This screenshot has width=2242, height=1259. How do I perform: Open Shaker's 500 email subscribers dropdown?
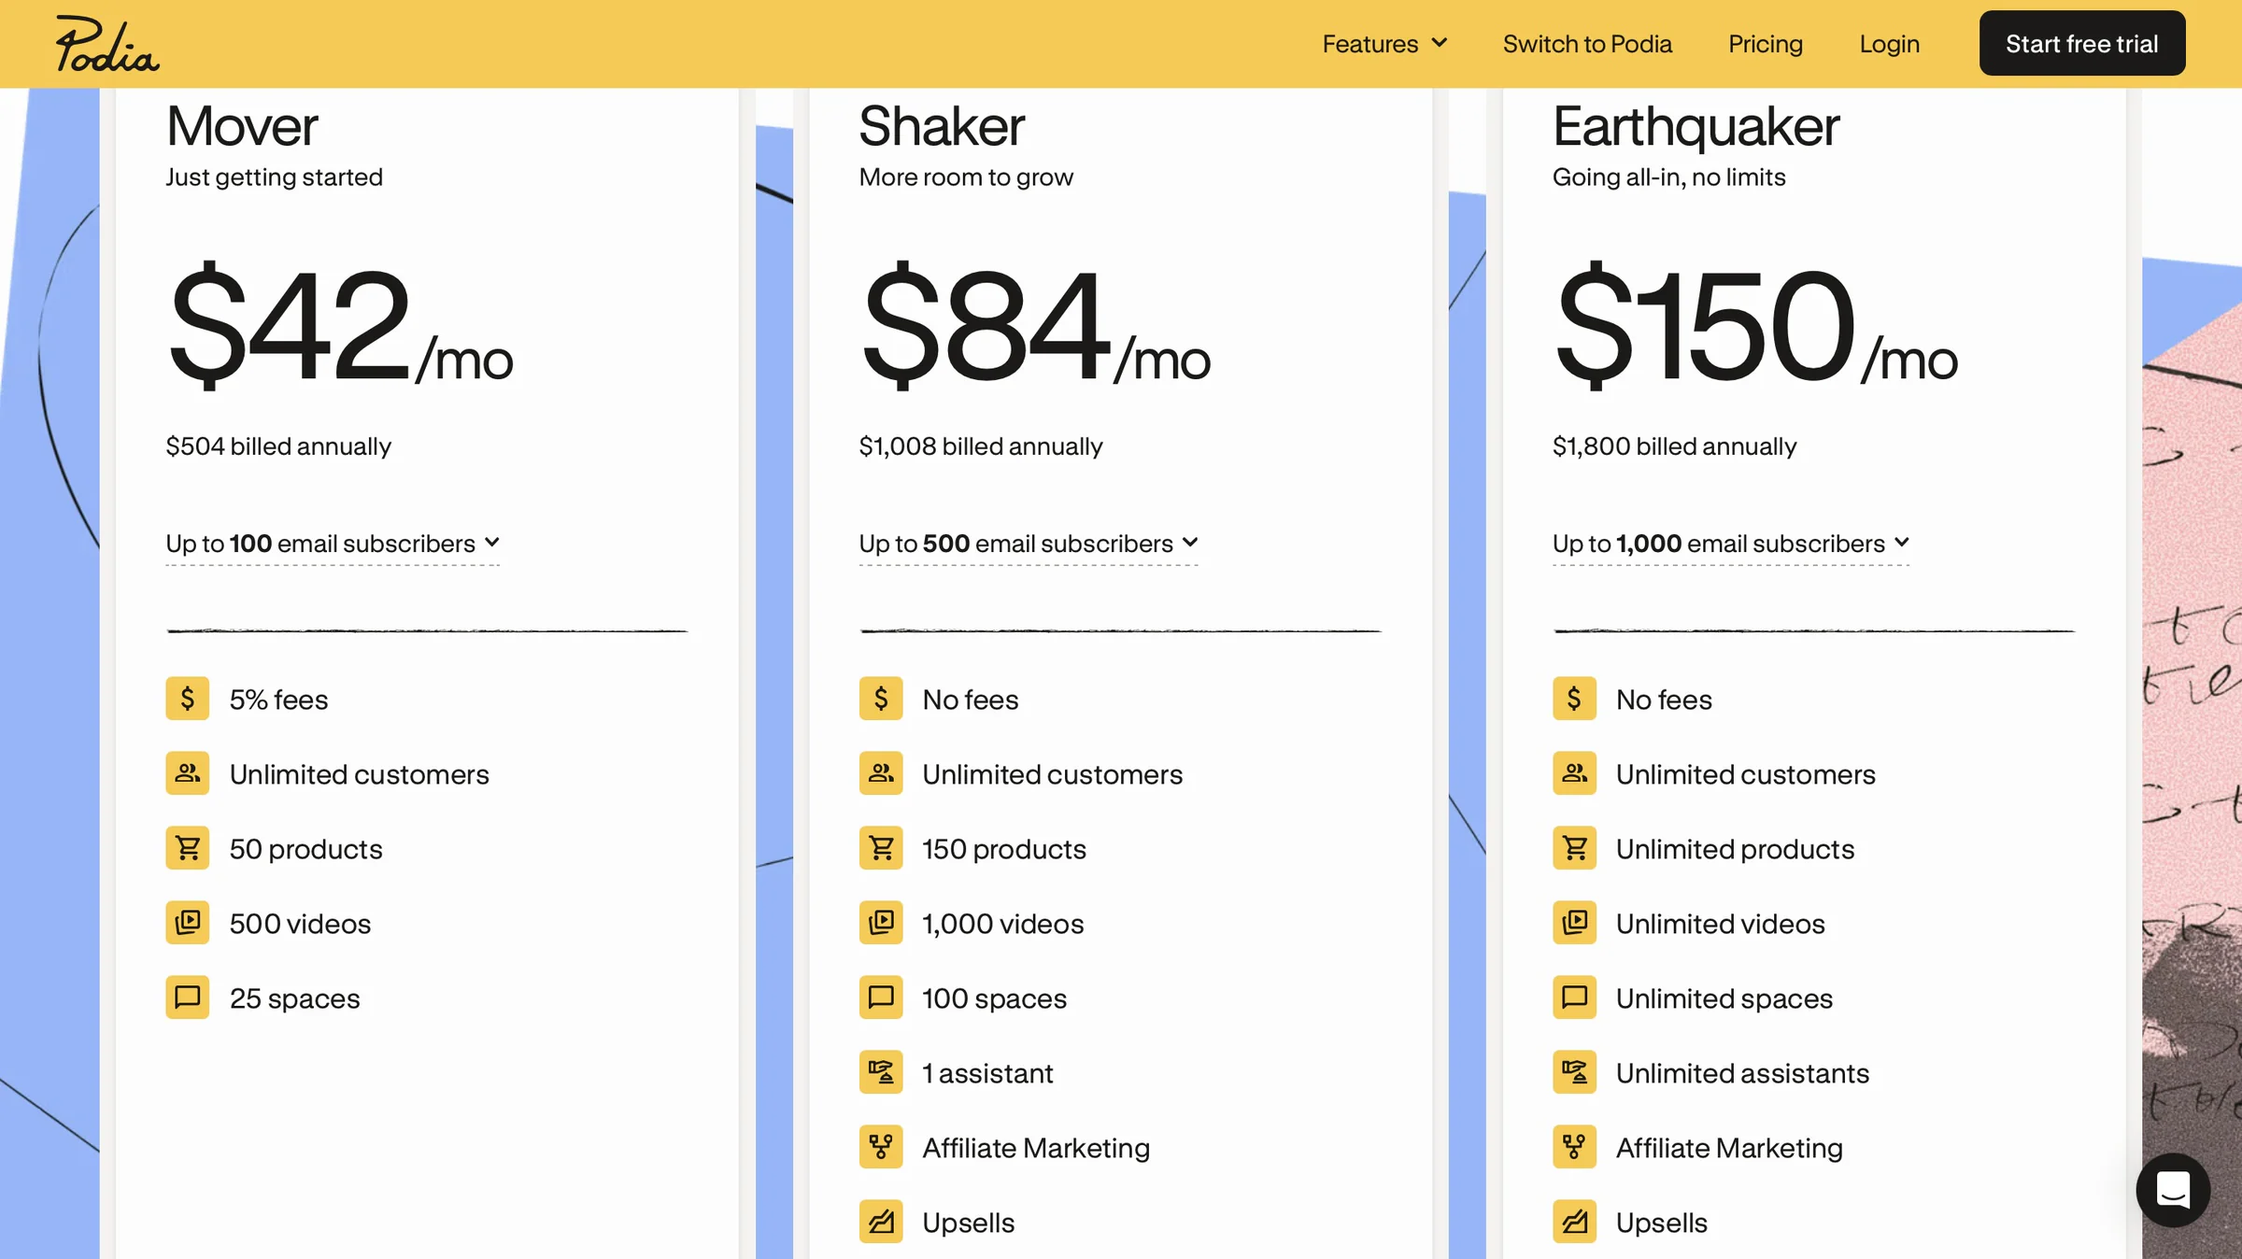click(1029, 544)
